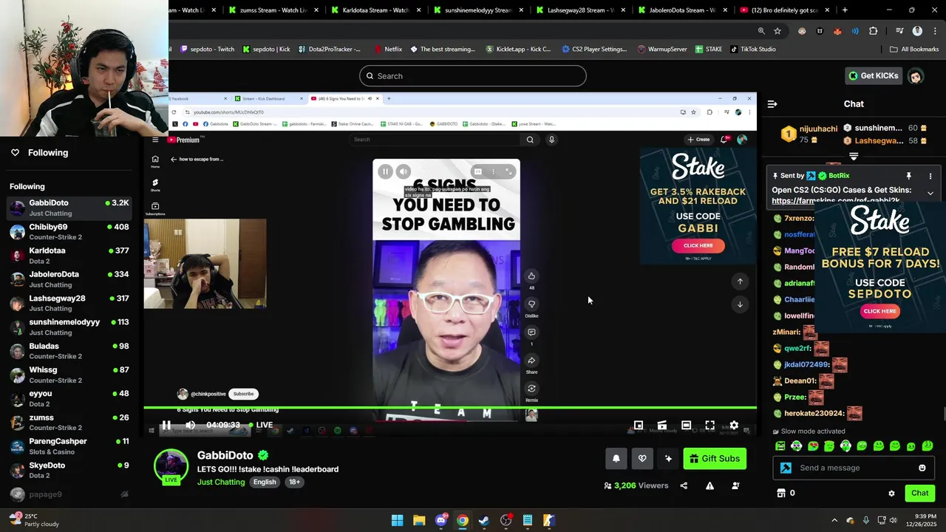Click Stake CLICK HERE with code SEPDOTO
The width and height of the screenshot is (946, 532).
pos(879,311)
